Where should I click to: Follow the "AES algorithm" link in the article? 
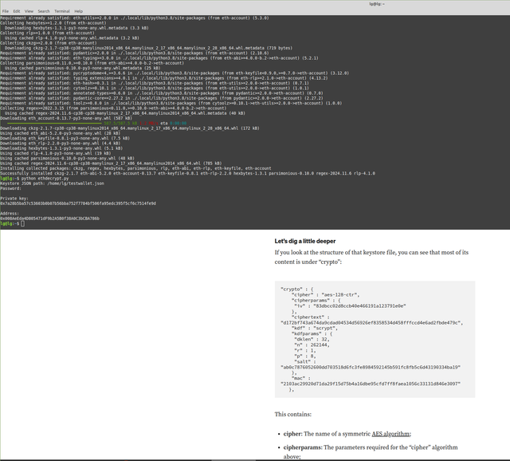click(390, 434)
